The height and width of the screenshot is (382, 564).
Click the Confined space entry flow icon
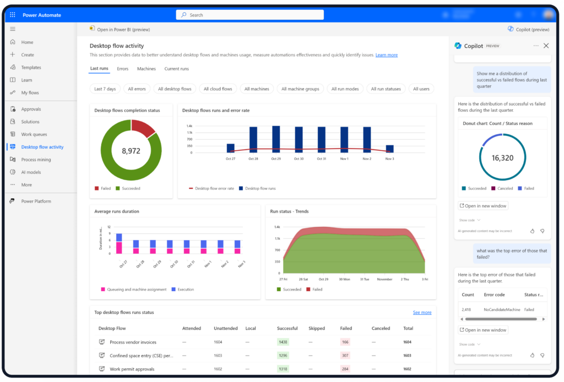[102, 355]
